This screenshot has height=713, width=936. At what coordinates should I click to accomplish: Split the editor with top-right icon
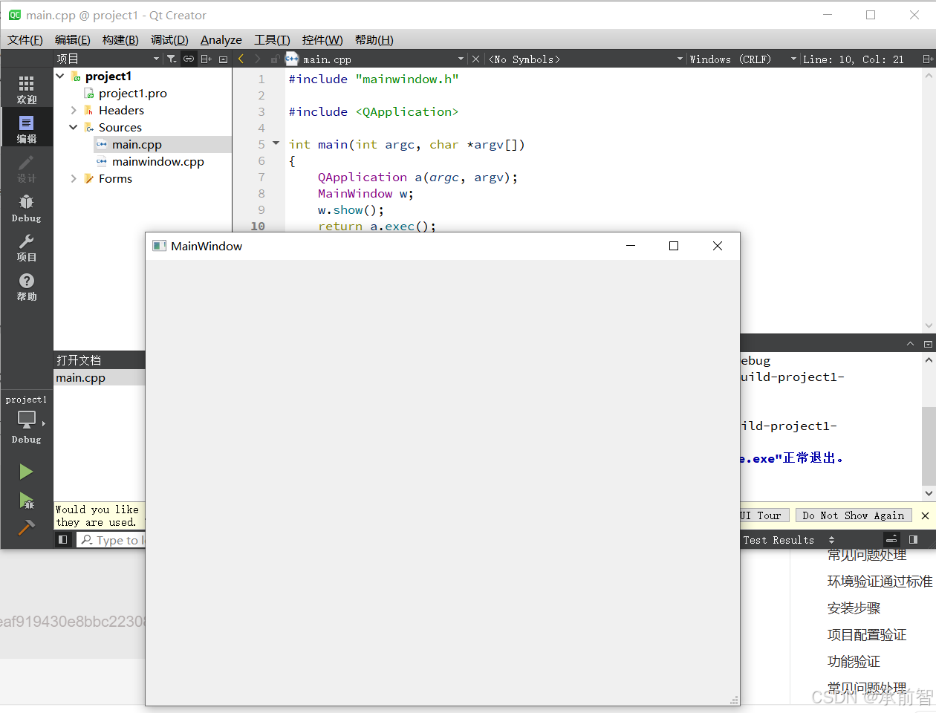point(927,59)
